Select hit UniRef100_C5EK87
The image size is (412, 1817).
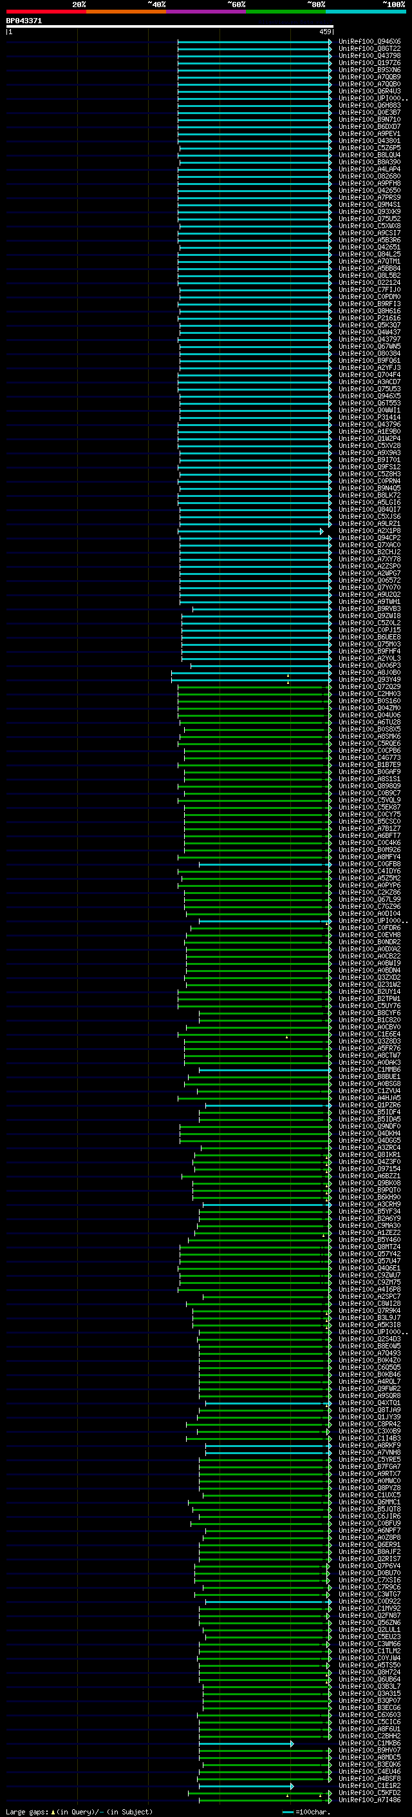369,807
